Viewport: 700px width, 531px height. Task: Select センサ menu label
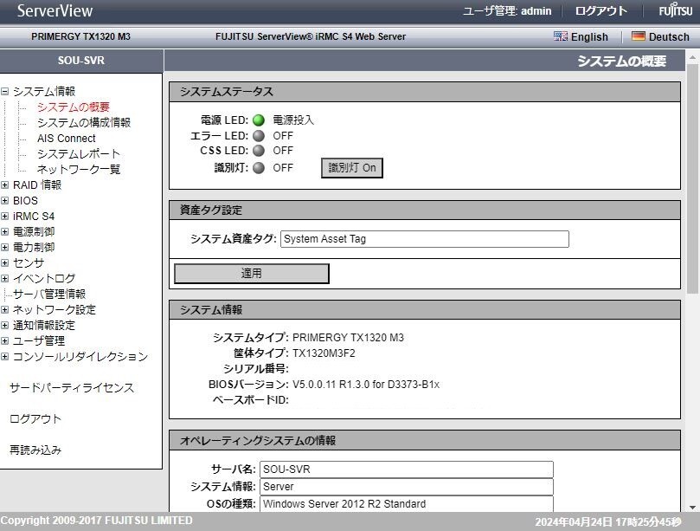(29, 262)
